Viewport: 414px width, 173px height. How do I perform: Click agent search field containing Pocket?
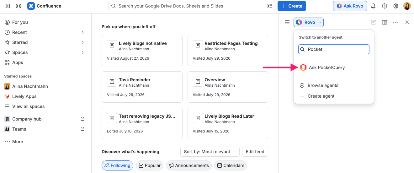(x=334, y=49)
